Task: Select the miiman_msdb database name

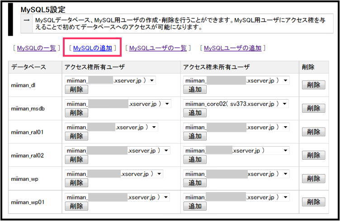Action: click(28, 109)
